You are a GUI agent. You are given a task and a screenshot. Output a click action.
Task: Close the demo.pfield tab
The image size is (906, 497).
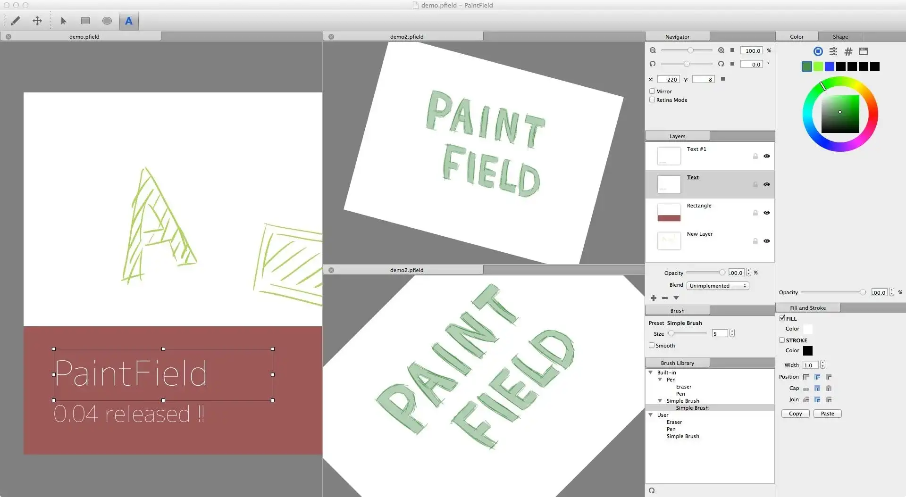pos(8,36)
